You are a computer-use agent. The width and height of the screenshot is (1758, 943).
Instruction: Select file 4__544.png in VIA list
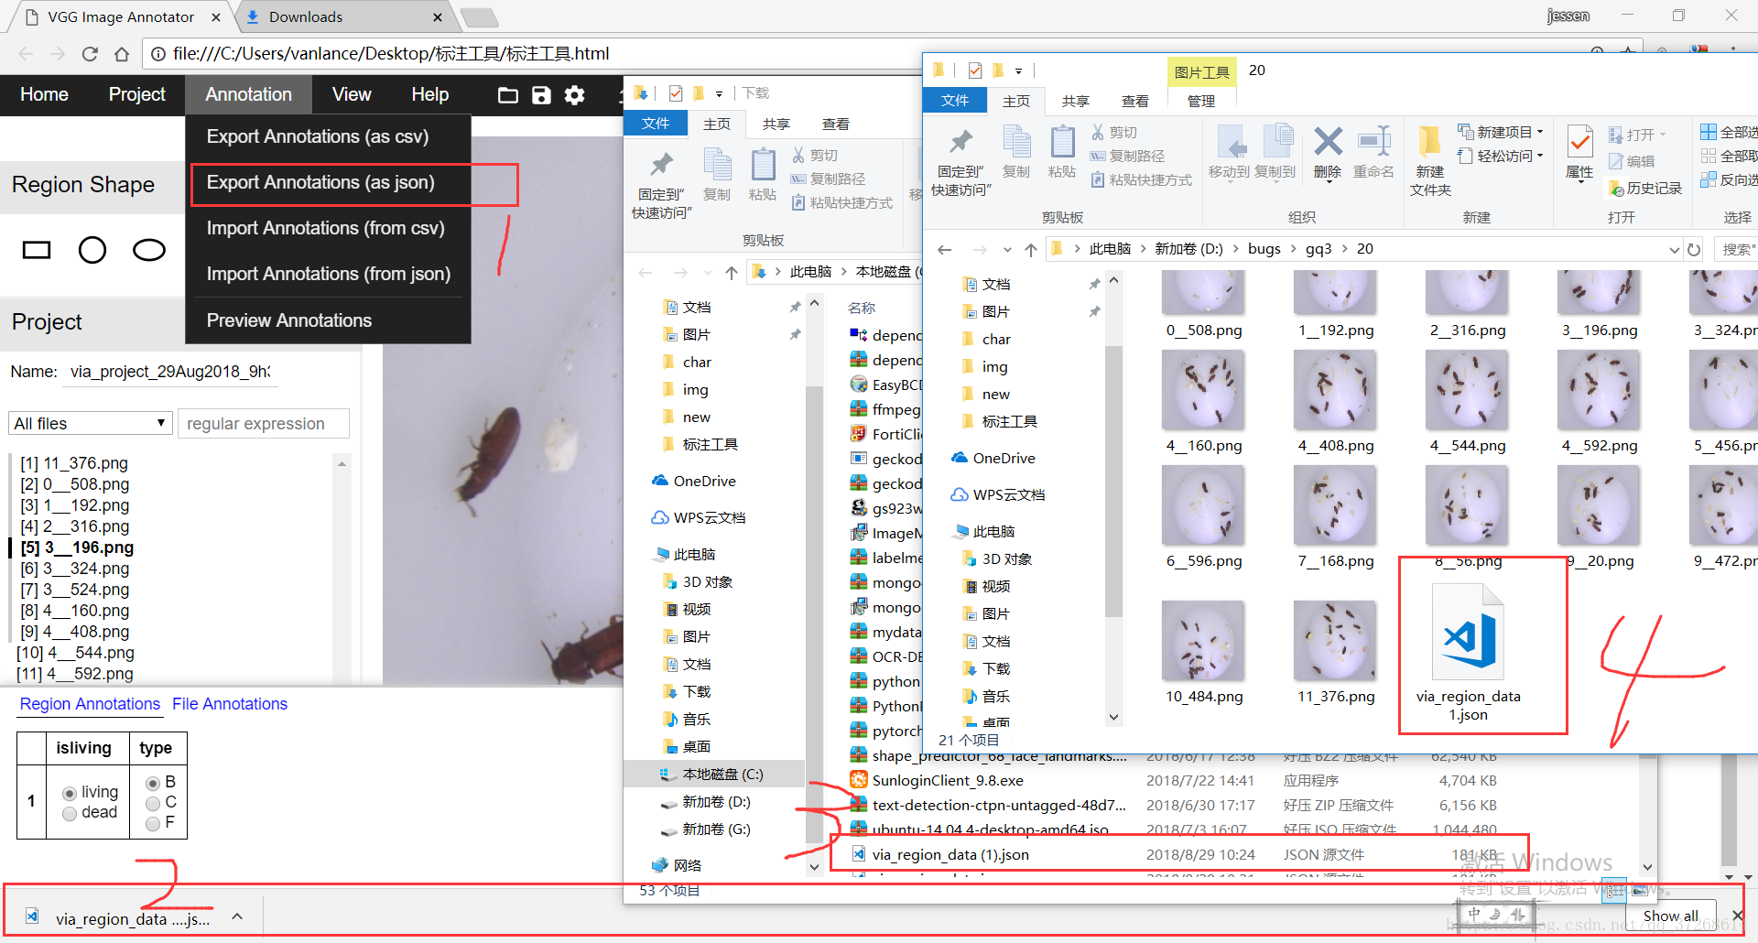point(77,653)
